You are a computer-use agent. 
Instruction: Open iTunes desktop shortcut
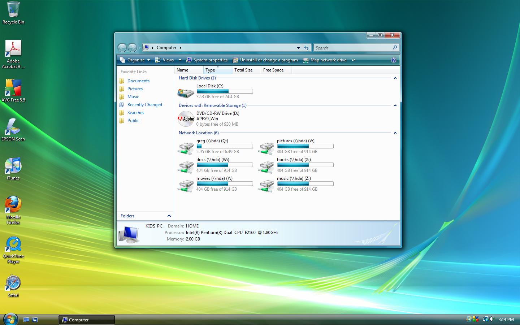pos(13,169)
